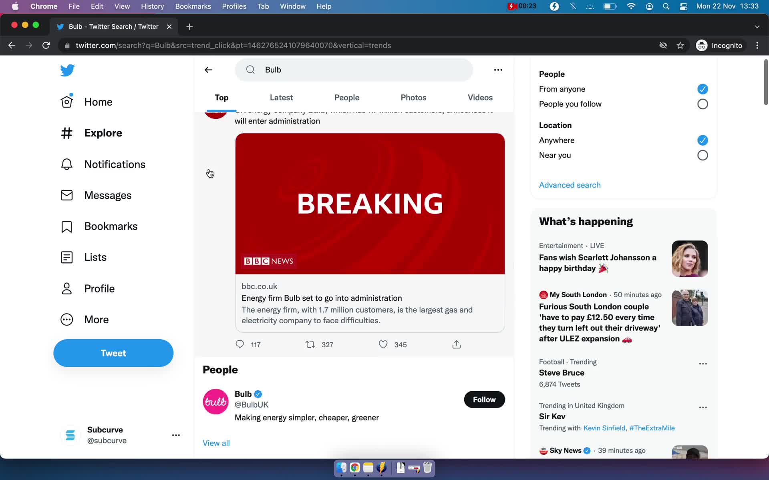Open the Notifications bell
Image resolution: width=769 pixels, height=480 pixels.
click(x=103, y=164)
